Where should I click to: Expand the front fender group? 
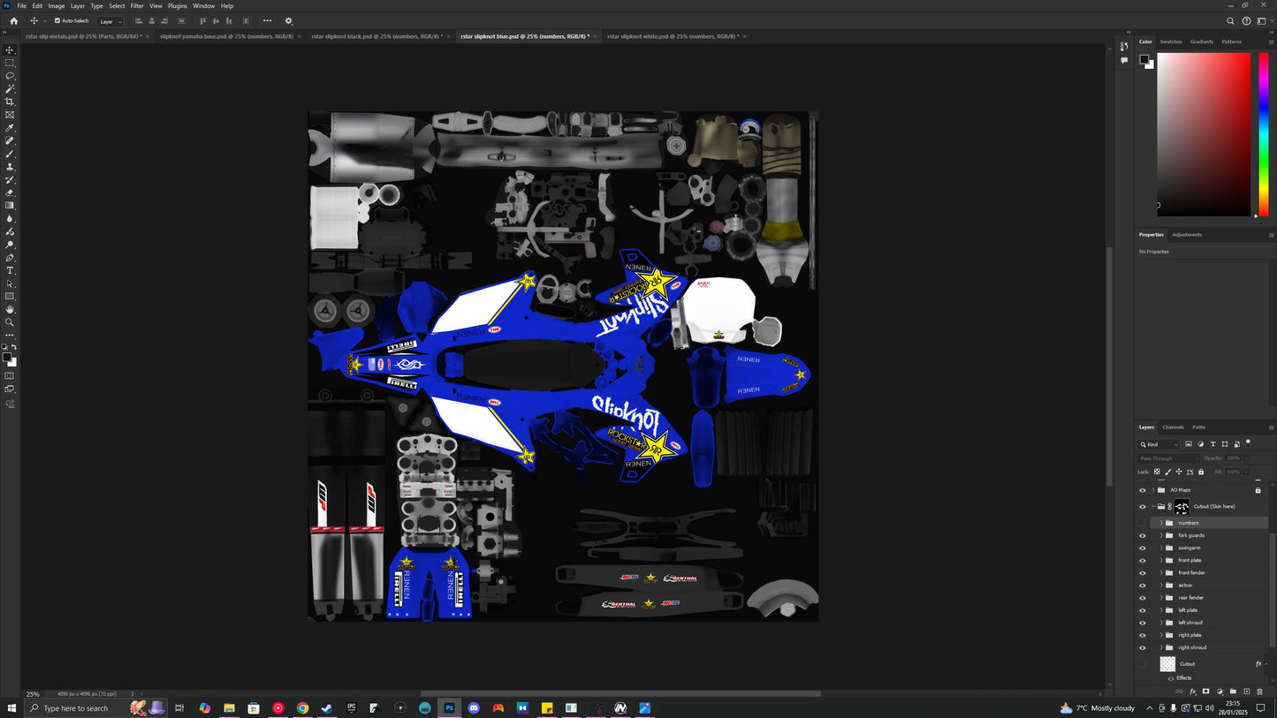1161,572
